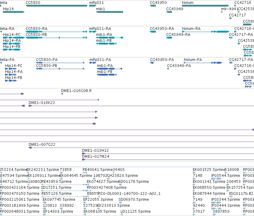Screen dimensions: 254x216
Task: Click the CG43950-RA transcript label
Action: 162,29
